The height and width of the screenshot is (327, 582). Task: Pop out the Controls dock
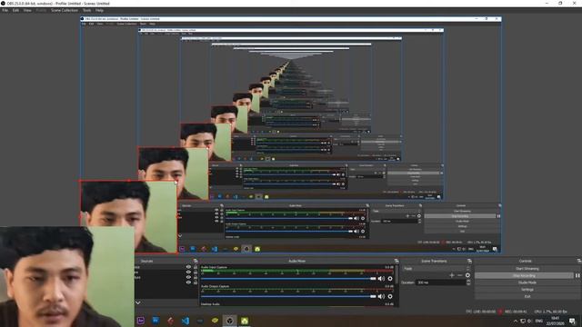click(x=579, y=261)
